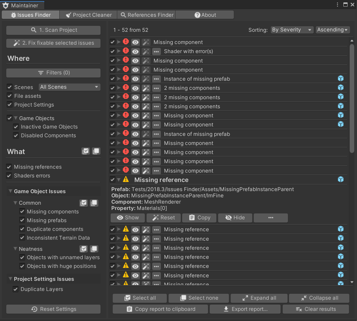Expand the 'Instance of missing prefab' row with cube icon

[x=119, y=79]
